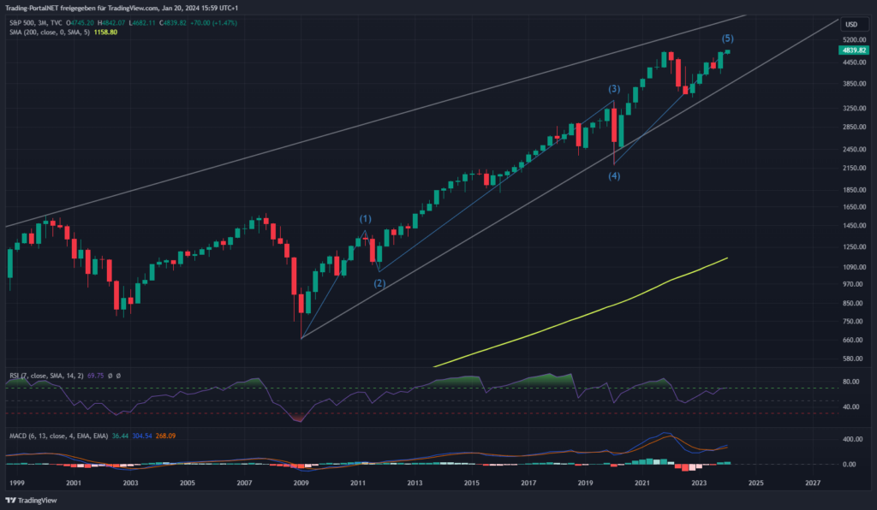
Task: Click the MACD 400.00 scale label
Action: tap(852, 439)
